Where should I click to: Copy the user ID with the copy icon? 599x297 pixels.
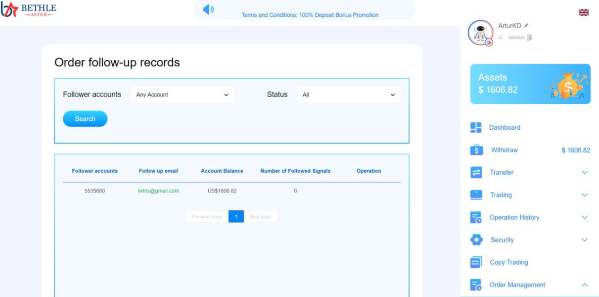529,38
